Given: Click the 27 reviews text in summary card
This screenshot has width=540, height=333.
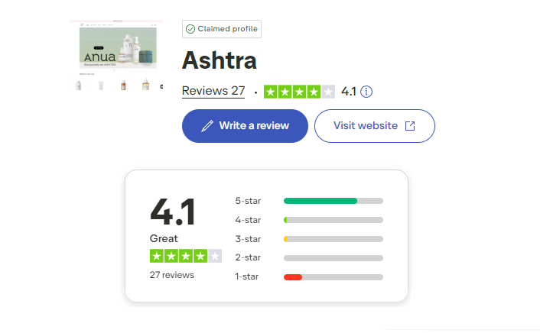Looking at the screenshot, I should click(172, 275).
